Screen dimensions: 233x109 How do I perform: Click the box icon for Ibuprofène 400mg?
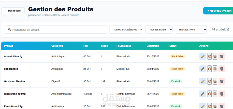pos(215,94)
